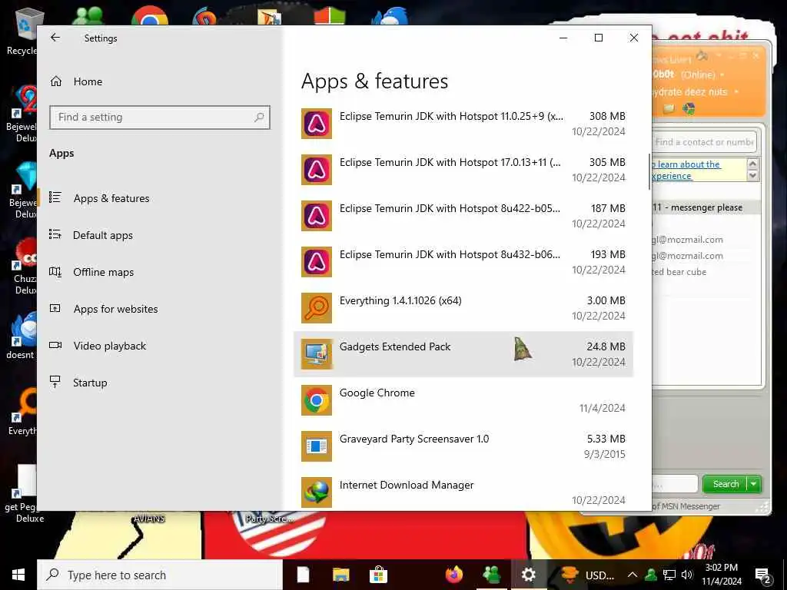The width and height of the screenshot is (787, 590).
Task: Select ted bear cube contact in Messenger
Action: (x=679, y=272)
